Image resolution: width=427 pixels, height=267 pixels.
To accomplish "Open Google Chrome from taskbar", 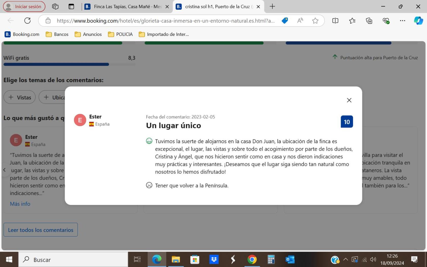I will click(x=252, y=260).
